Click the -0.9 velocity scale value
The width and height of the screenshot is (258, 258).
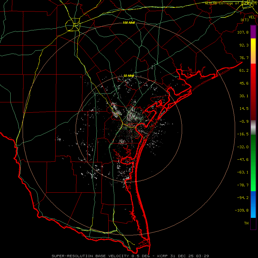244,122
